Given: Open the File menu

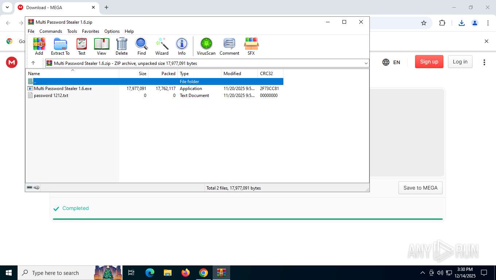Looking at the screenshot, I should (31, 31).
